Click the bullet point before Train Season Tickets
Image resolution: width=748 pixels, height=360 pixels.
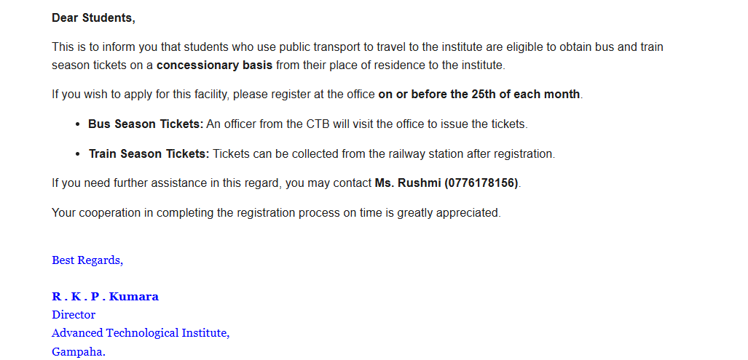pyautogui.click(x=77, y=154)
